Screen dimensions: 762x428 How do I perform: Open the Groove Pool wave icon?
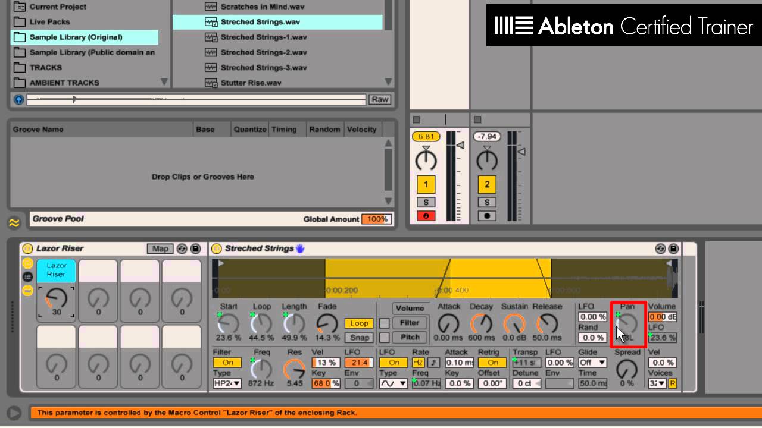point(14,223)
